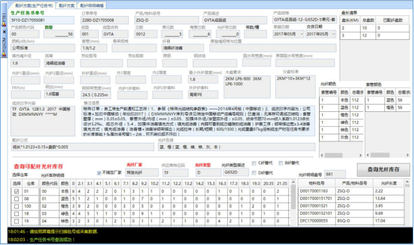
Task: Click the PTB1 vertical tab label
Action: (4, 17)
